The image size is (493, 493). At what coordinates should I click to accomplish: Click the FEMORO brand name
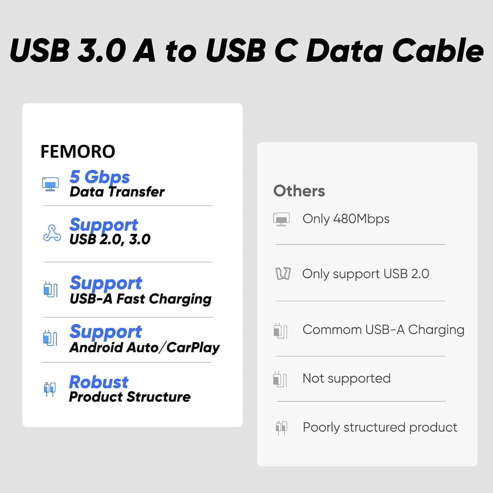(78, 152)
